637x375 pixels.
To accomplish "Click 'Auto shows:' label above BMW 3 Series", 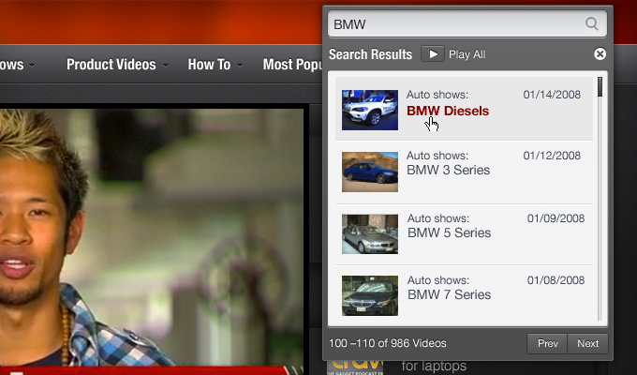I will [437, 156].
